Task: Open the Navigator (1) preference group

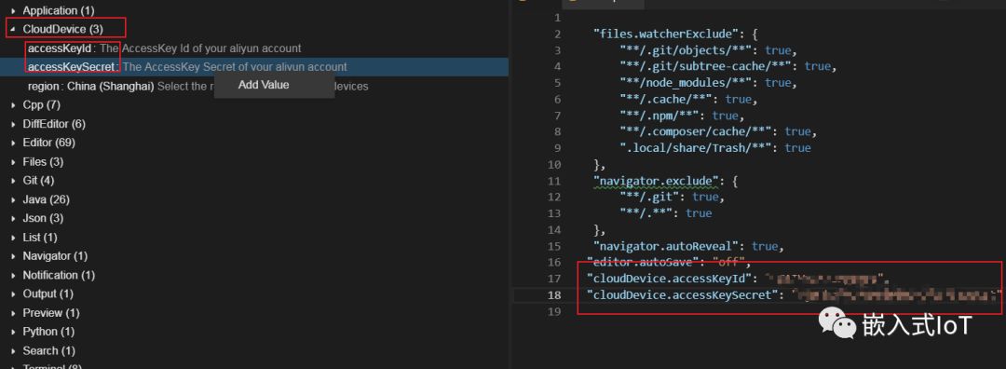Action: pos(55,256)
